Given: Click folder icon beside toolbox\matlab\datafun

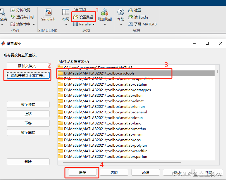Looking at the screenshot, I should [x=61, y=84].
